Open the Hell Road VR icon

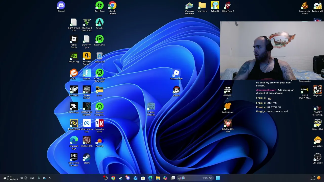pyautogui.click(x=87, y=142)
